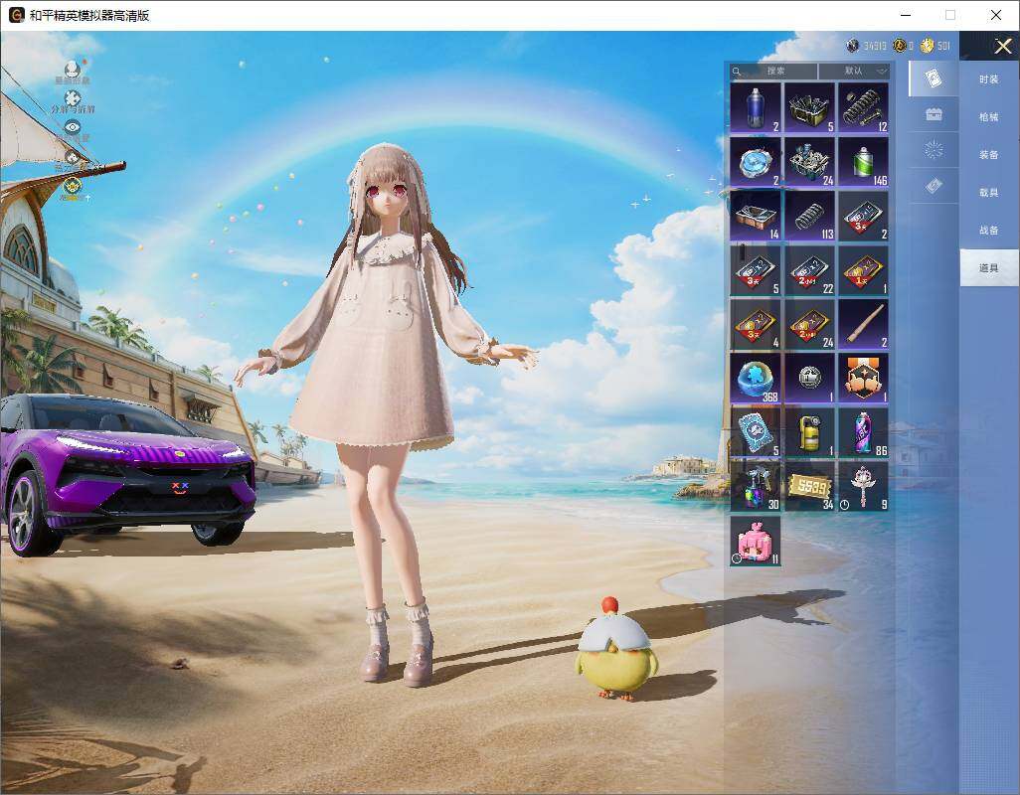Click the pink blocky character item
This screenshot has width=1020, height=795.
[756, 541]
